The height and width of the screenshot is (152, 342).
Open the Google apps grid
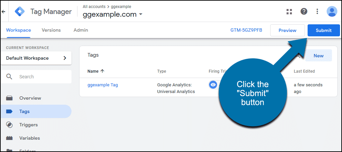coord(289,12)
